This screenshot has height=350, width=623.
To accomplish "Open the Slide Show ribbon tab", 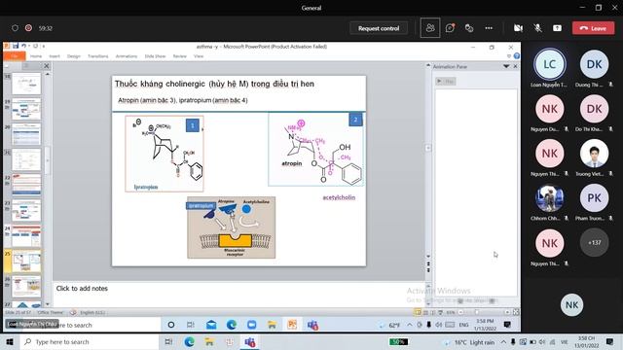I will pyautogui.click(x=155, y=56).
